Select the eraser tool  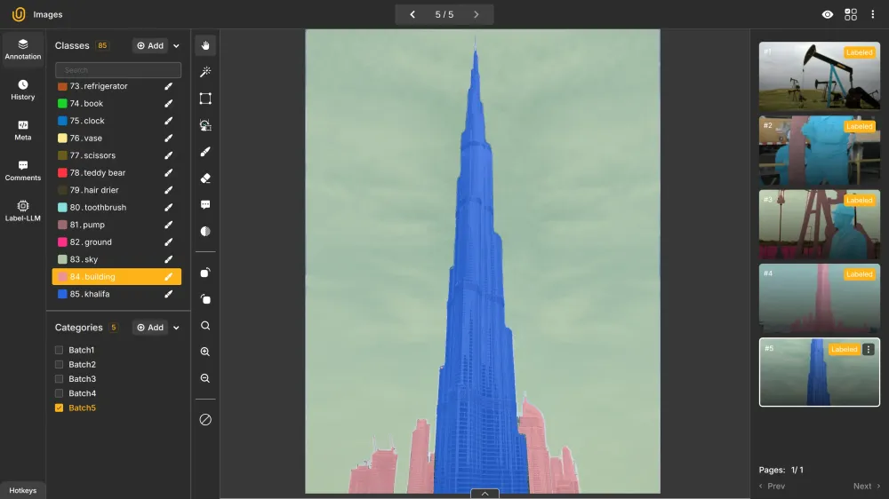[205, 178]
